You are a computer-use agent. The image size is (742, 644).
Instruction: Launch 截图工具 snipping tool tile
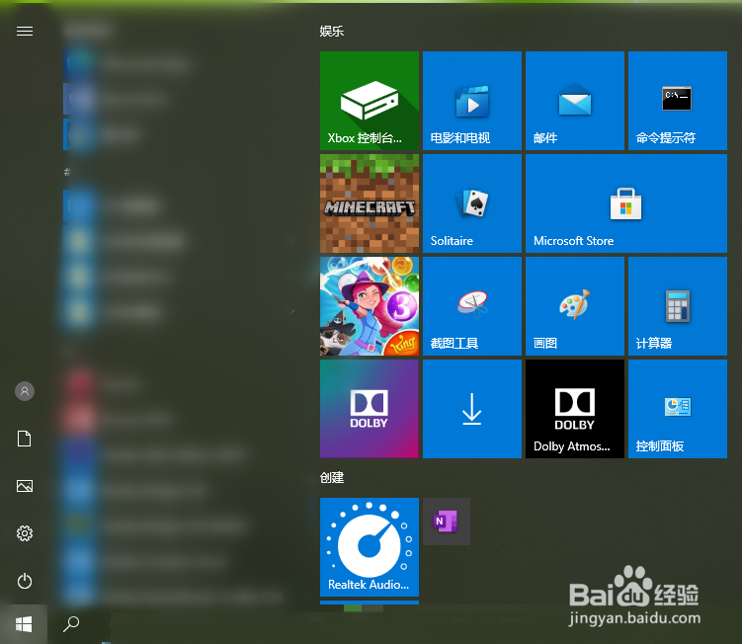(472, 306)
